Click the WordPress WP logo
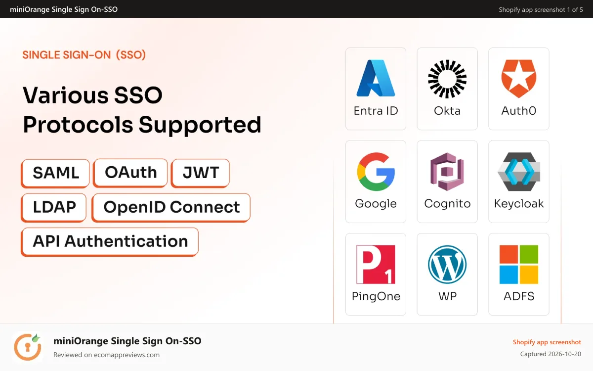593x371 pixels. click(447, 265)
